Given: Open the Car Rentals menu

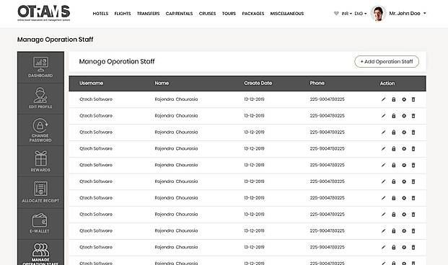Looking at the screenshot, I should coord(179,14).
